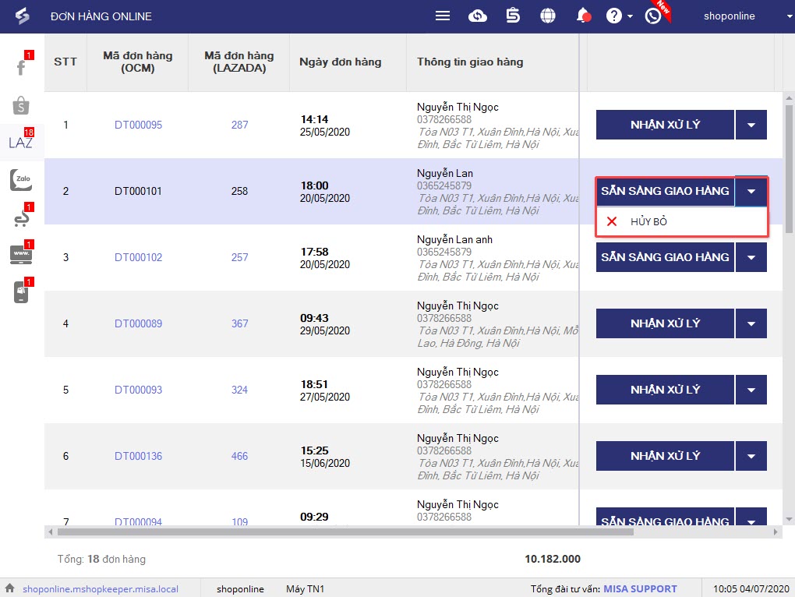Click the hamburger menu icon
Viewport: 795px width, 597px height.
(443, 16)
